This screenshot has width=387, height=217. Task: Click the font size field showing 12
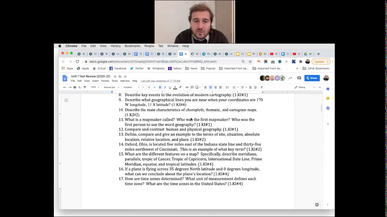(x=149, y=87)
